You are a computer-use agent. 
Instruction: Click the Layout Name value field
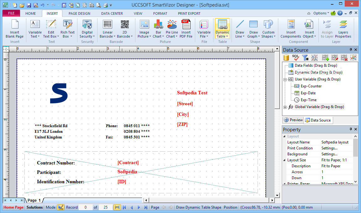tap(337, 143)
